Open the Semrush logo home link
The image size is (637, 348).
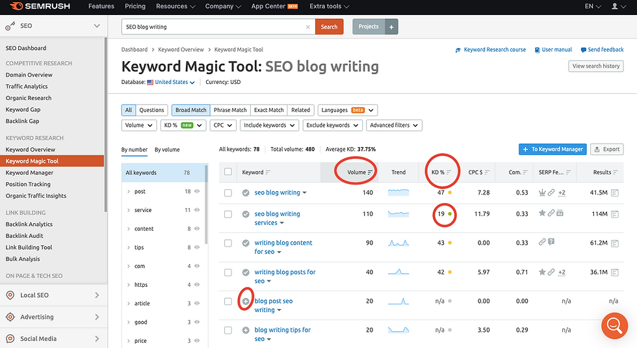[x=40, y=7]
